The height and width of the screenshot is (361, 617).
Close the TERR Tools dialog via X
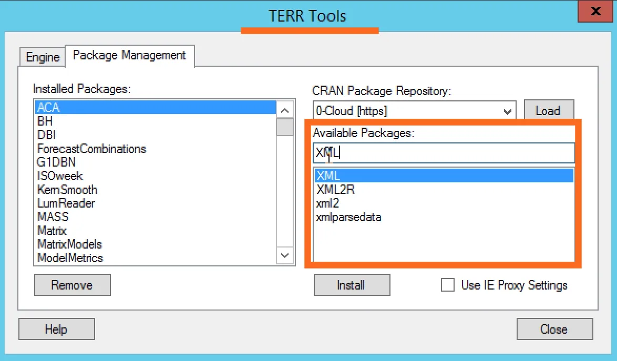click(595, 11)
